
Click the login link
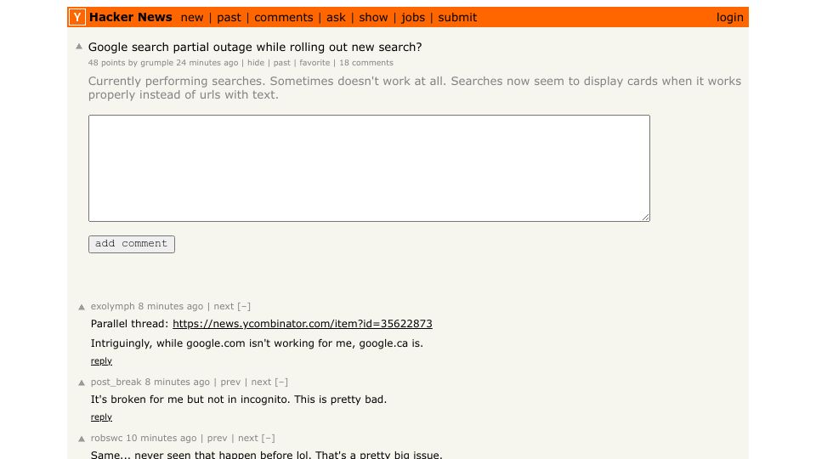tap(729, 18)
